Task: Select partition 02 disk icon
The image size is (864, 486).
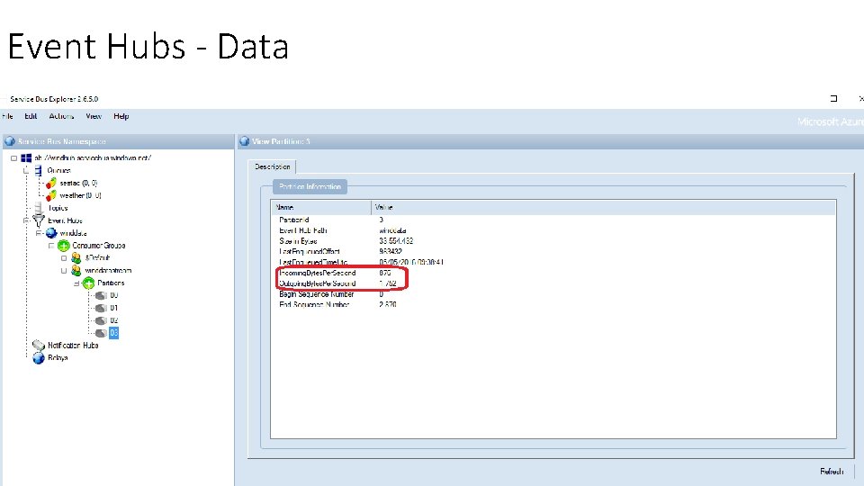Action: (x=101, y=320)
